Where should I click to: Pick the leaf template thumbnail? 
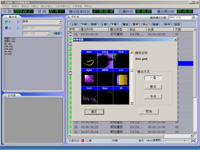[x=121, y=59]
